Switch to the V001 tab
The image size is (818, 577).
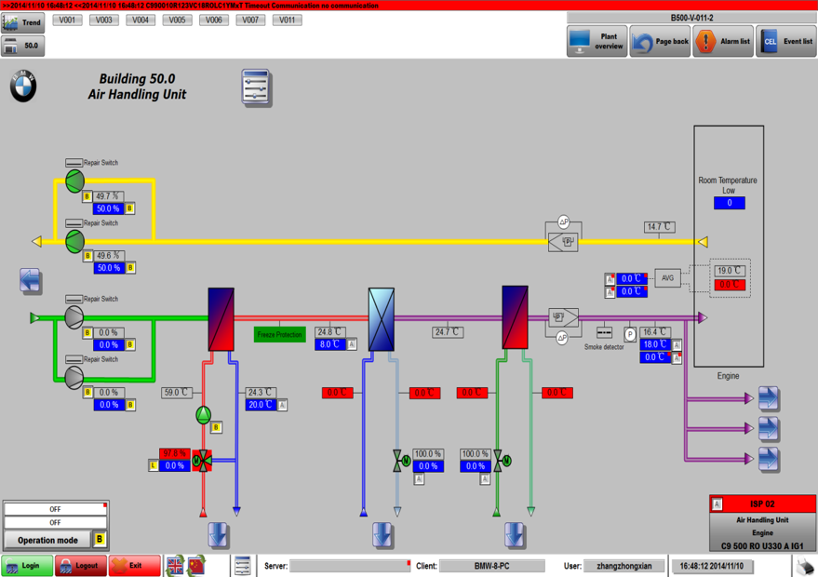coord(67,20)
